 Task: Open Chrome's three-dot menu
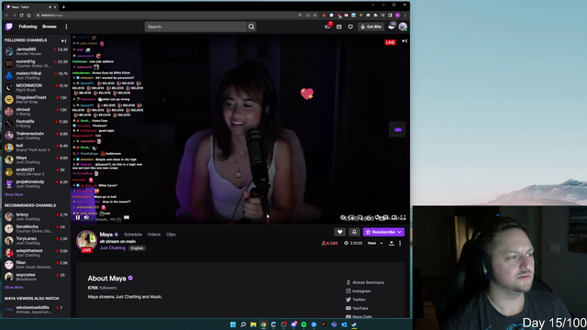pyautogui.click(x=404, y=16)
